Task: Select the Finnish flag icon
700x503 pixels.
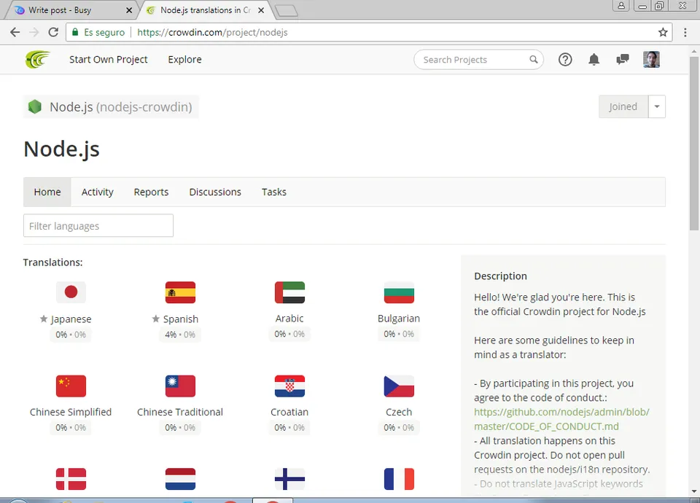Action: tap(289, 479)
